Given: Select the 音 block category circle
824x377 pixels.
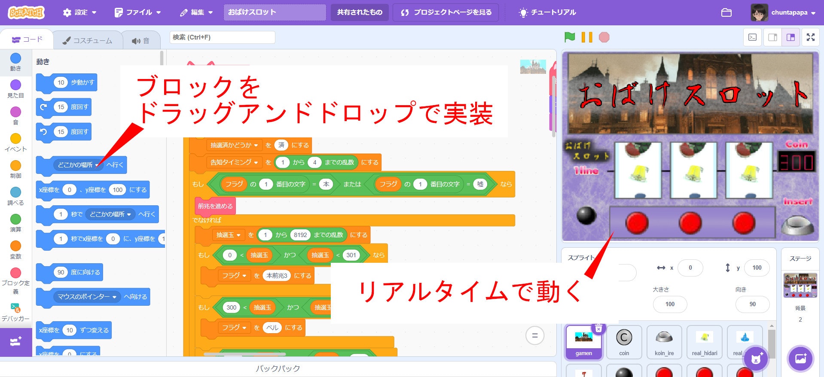Looking at the screenshot, I should (15, 112).
